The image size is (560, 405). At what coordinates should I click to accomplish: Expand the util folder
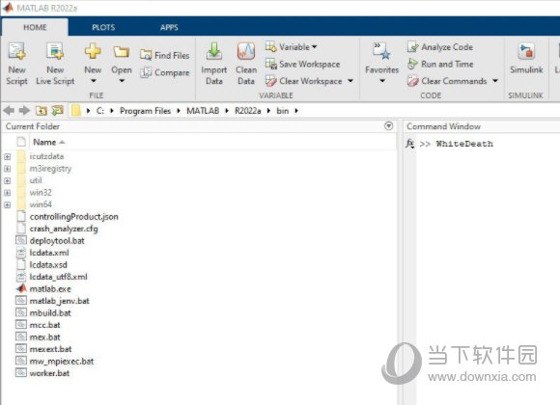7,181
